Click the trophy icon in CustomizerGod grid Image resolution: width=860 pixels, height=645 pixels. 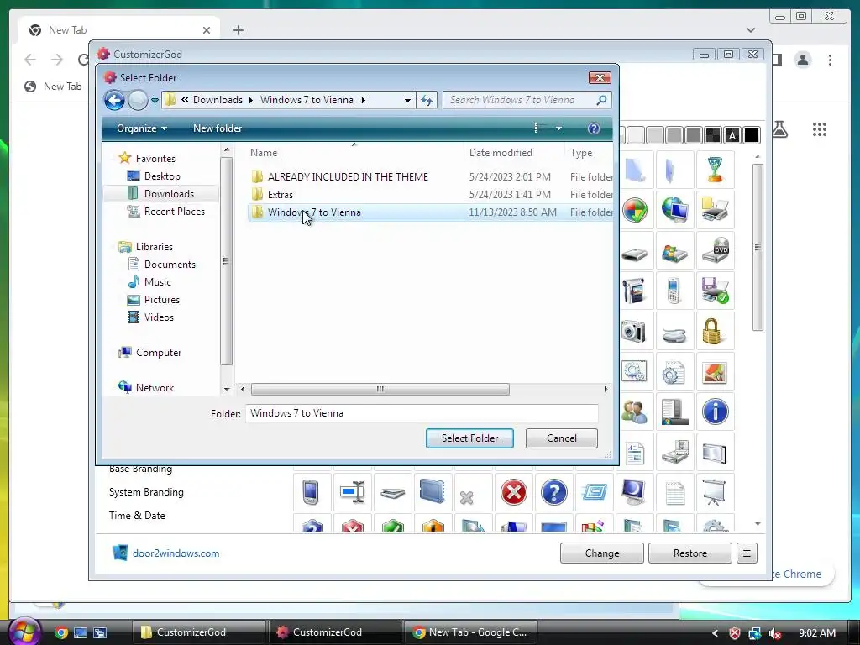coord(715,170)
